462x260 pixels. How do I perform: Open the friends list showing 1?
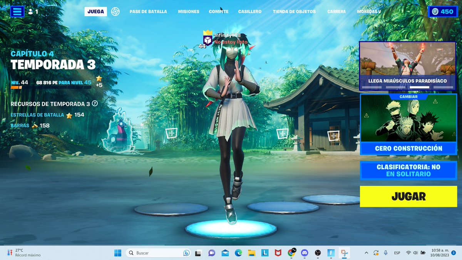[33, 12]
